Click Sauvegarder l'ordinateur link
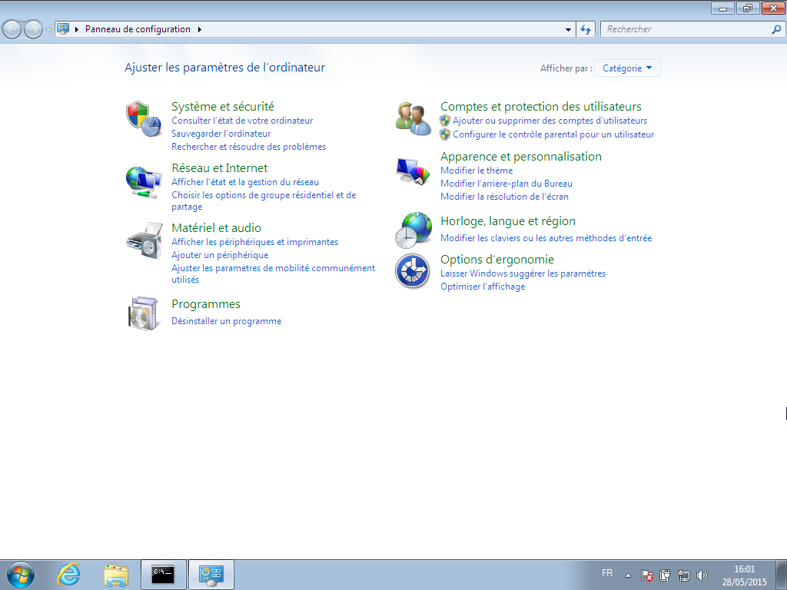This screenshot has width=787, height=590. click(x=221, y=134)
